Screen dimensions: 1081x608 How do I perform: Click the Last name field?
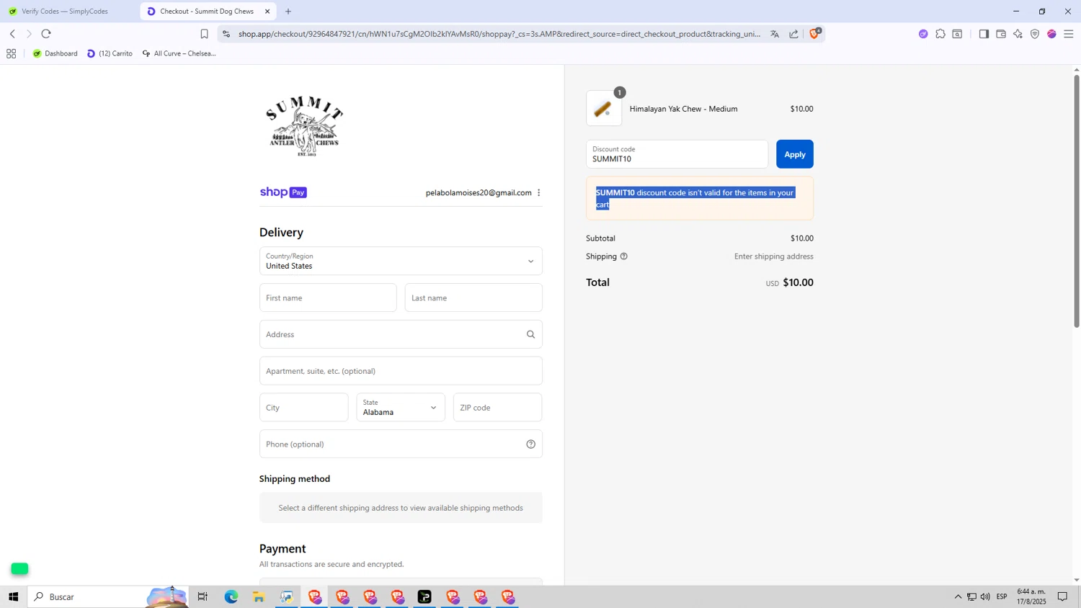(x=473, y=298)
